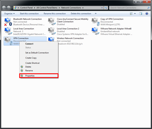Expand the change view dropdown arrow

pyautogui.click(x=135, y=14)
